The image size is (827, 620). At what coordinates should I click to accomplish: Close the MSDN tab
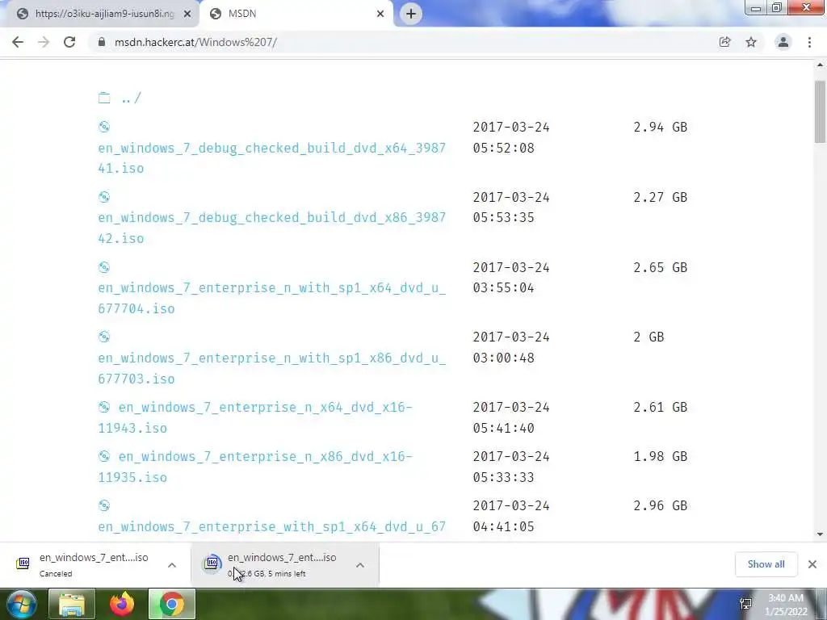pos(380,14)
